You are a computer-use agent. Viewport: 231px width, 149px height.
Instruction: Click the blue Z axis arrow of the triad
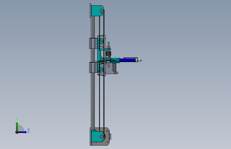(22, 132)
